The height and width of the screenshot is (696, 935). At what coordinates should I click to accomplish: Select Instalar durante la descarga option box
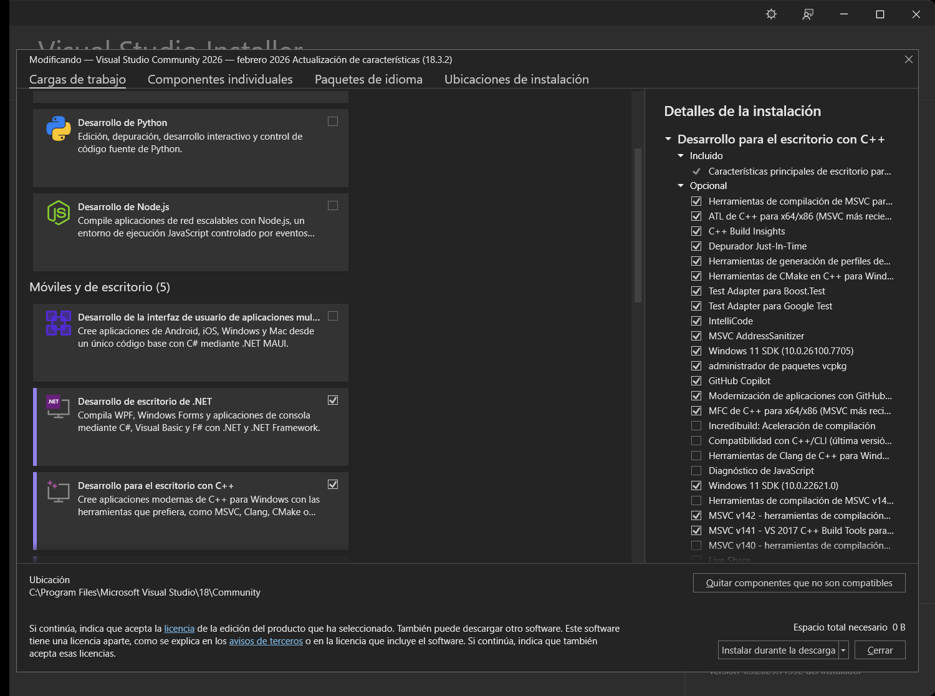pyautogui.click(x=778, y=650)
